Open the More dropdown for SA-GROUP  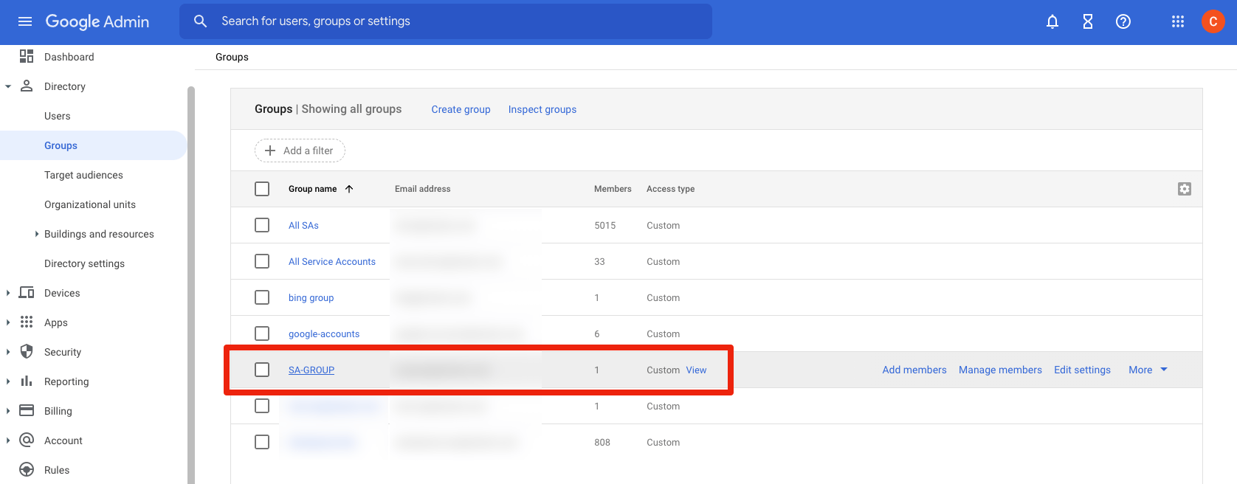[x=1148, y=370]
